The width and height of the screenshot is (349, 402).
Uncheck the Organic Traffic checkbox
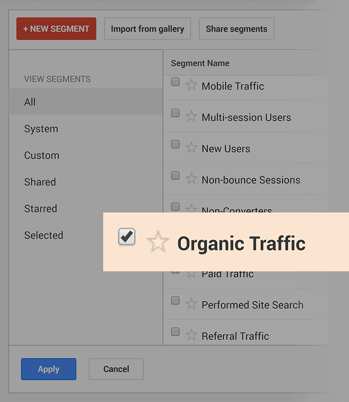[x=127, y=236]
